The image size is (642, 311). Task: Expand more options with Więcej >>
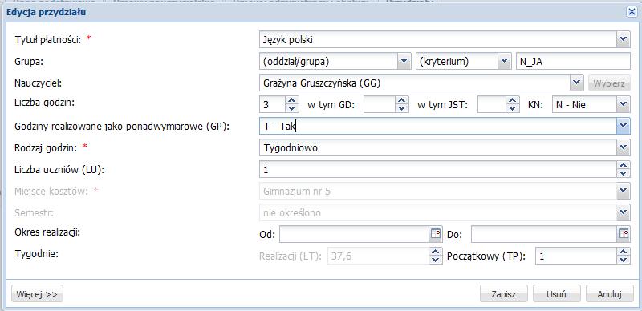(37, 294)
